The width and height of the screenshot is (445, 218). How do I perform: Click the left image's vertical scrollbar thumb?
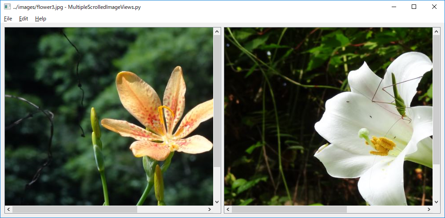pyautogui.click(x=217, y=101)
